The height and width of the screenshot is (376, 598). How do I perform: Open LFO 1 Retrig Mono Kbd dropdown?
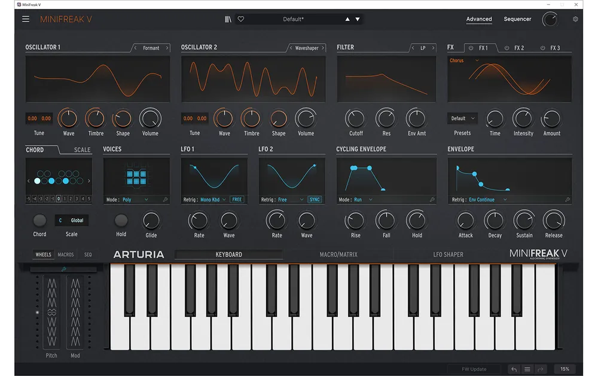(213, 200)
